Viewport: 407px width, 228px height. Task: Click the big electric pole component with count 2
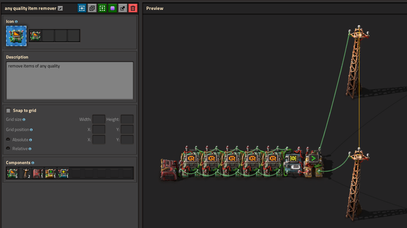pyautogui.click(x=25, y=173)
